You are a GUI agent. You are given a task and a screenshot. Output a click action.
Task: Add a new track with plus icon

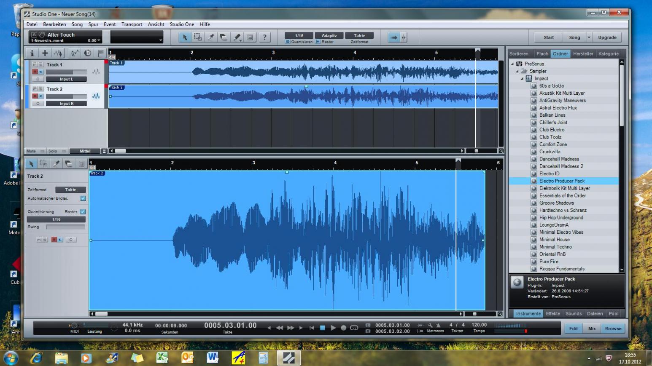coord(45,53)
